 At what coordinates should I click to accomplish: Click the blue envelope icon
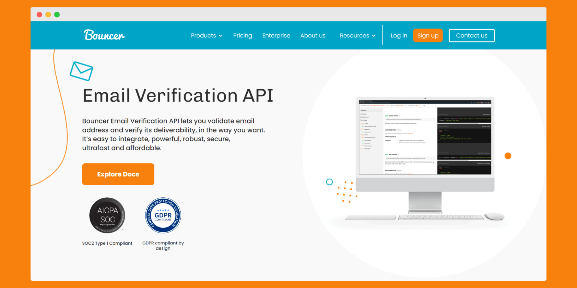click(x=81, y=71)
